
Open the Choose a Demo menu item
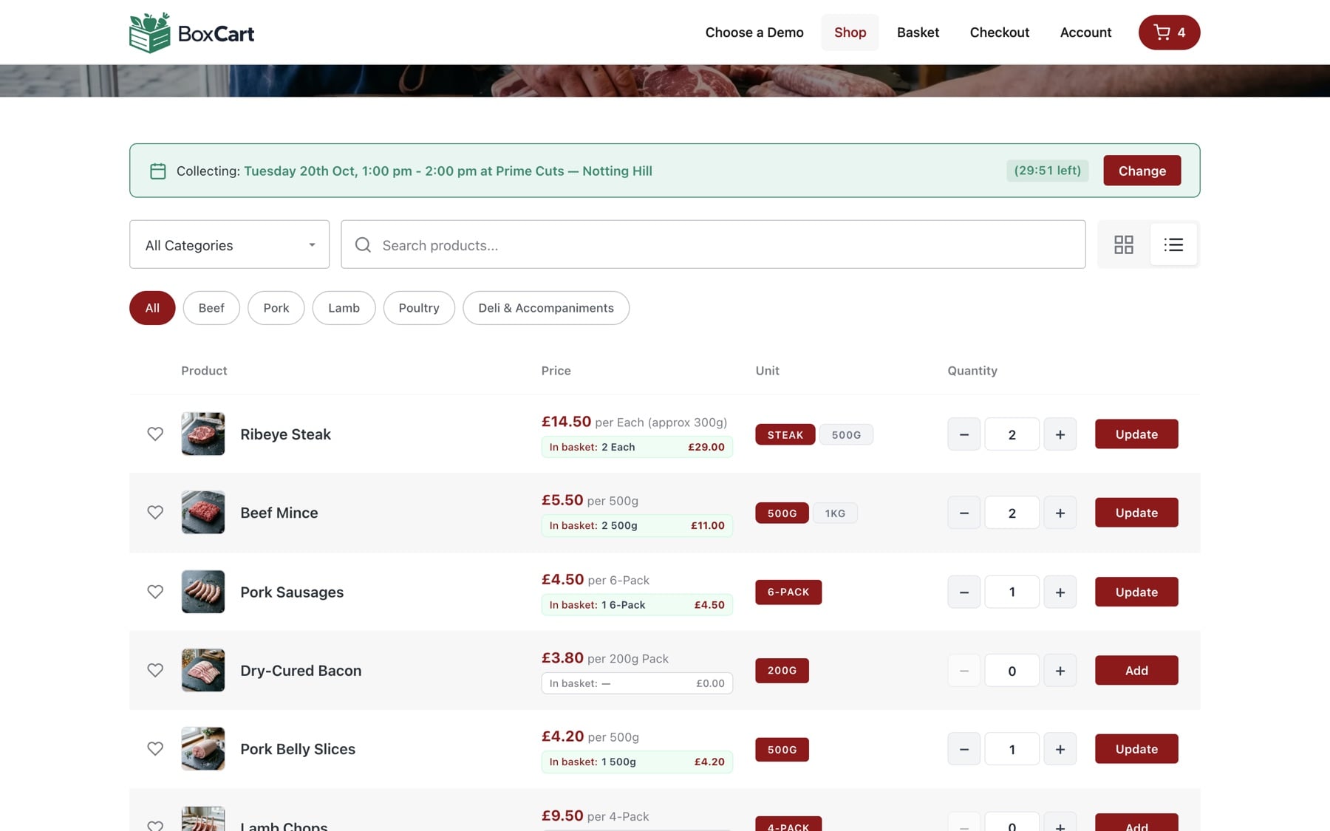(x=754, y=33)
